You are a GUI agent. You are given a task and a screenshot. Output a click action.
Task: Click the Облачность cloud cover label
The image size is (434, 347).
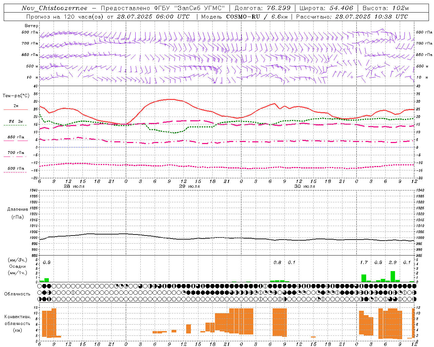pos(17,294)
